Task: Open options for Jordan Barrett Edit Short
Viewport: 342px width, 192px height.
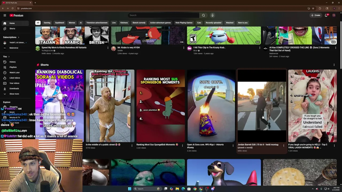Action: point(284,146)
